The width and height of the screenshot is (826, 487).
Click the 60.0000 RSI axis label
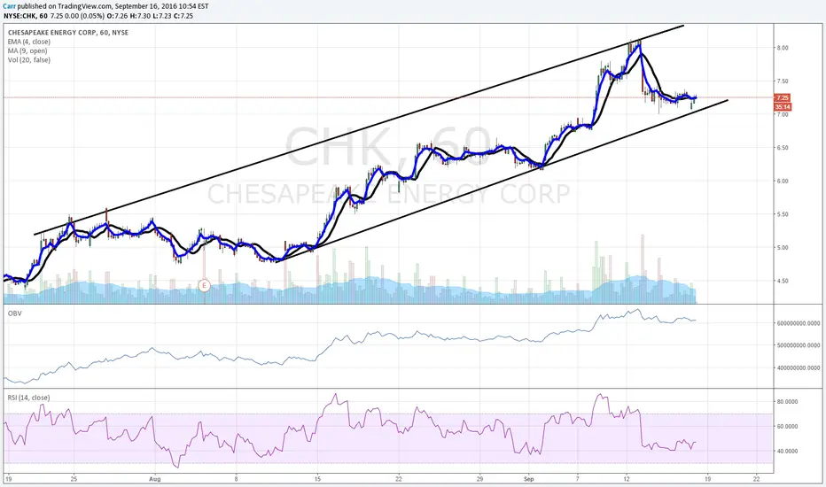coord(787,427)
